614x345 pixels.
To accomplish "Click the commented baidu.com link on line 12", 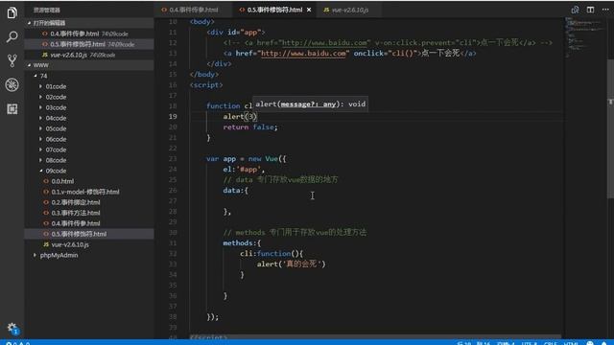I will [324, 42].
